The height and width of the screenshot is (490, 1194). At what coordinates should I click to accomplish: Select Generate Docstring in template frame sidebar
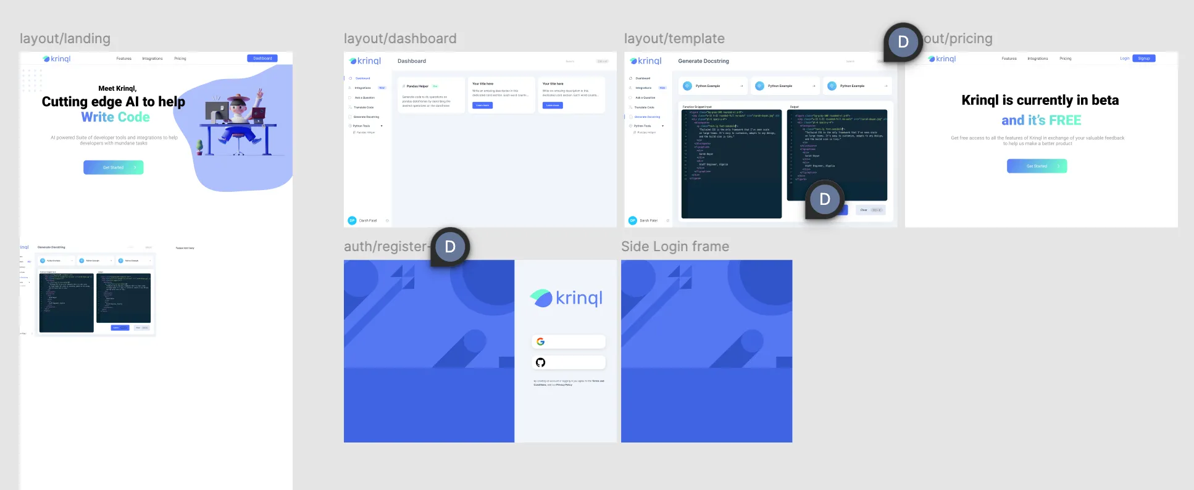[646, 117]
